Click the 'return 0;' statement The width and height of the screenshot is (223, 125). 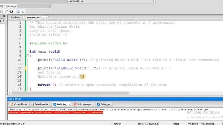47,85
